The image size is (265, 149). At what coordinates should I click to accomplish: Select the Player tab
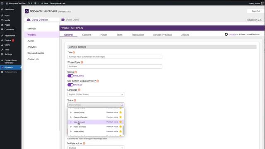click(104, 35)
